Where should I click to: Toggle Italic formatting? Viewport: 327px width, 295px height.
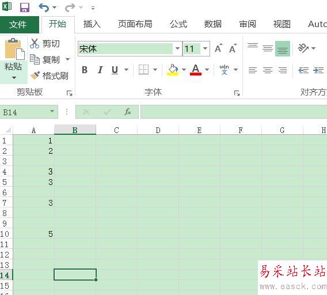pyautogui.click(x=100, y=70)
